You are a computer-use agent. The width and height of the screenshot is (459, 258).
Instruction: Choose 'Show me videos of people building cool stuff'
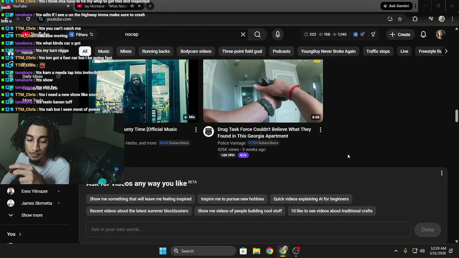click(240, 211)
